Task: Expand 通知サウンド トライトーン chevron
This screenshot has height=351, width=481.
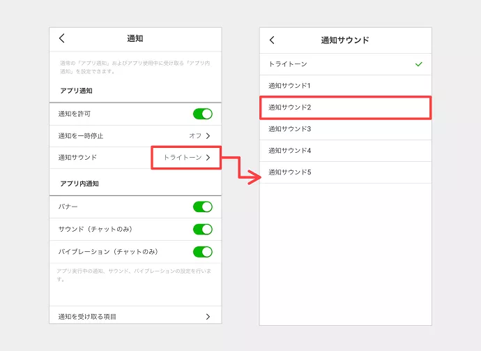Action: [x=208, y=158]
